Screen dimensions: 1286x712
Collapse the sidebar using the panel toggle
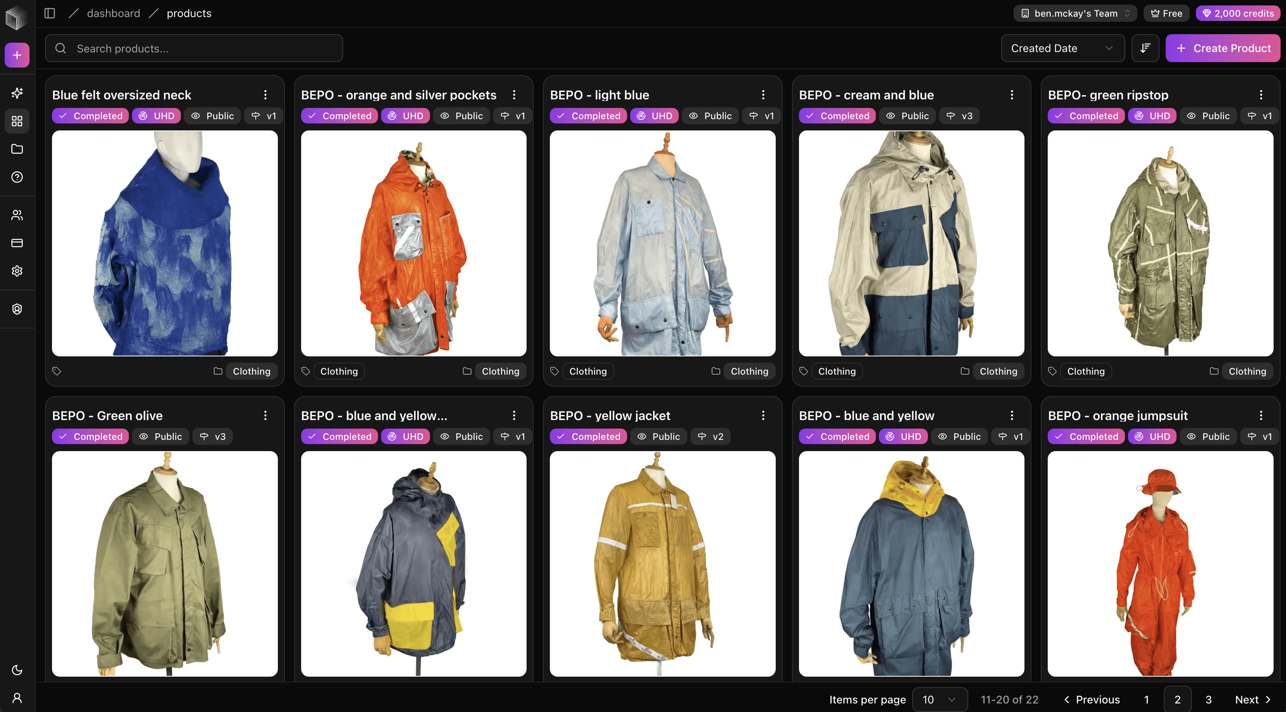[x=49, y=13]
